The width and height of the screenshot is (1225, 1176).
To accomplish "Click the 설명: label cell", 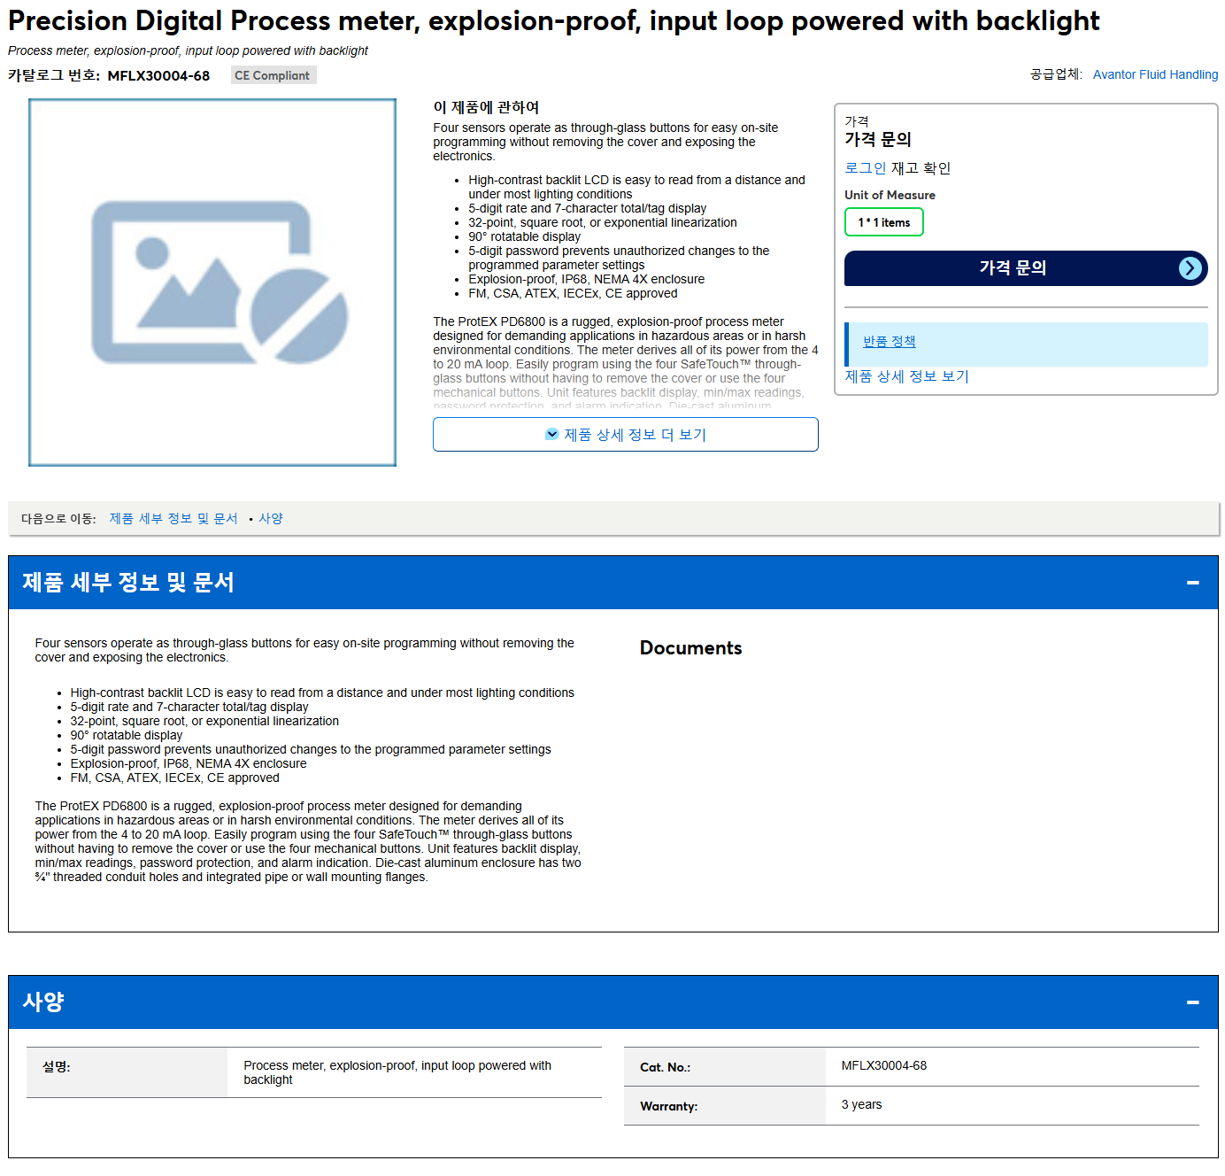I will [127, 1072].
